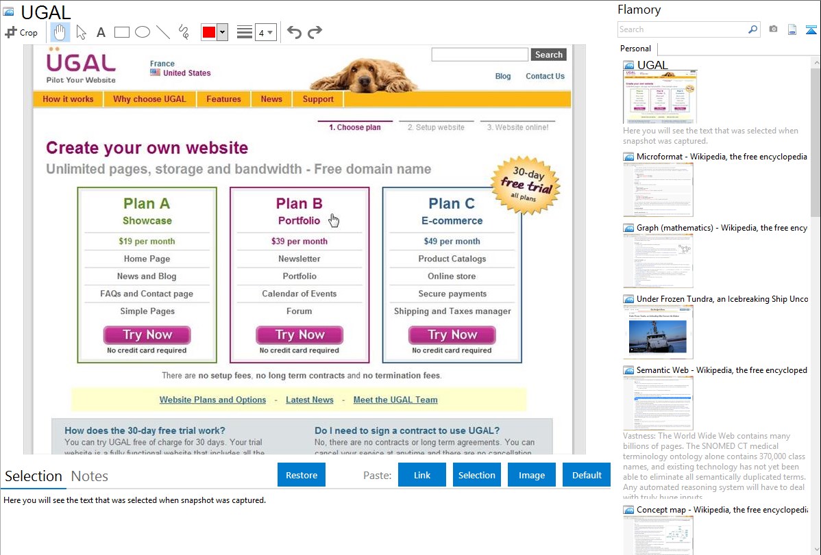
Task: Select the text annotation tool
Action: [x=101, y=32]
